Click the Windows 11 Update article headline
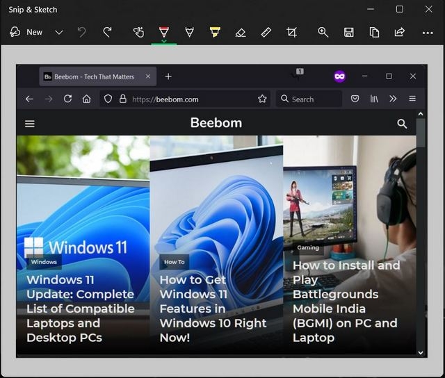 point(80,308)
